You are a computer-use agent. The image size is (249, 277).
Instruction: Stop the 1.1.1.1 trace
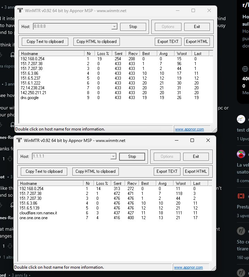point(132,157)
